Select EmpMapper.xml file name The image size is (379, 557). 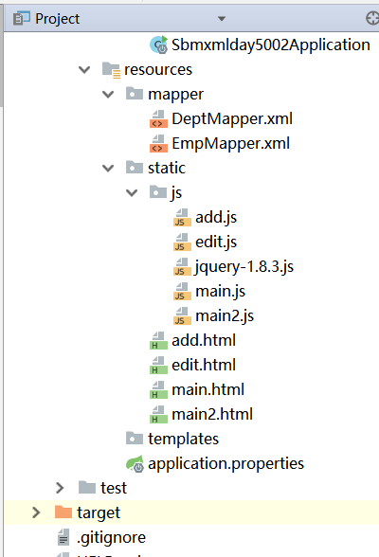pyautogui.click(x=230, y=144)
